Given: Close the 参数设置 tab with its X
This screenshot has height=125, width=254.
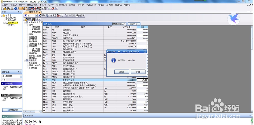Looking at the screenshot, I should click(x=40, y=12).
